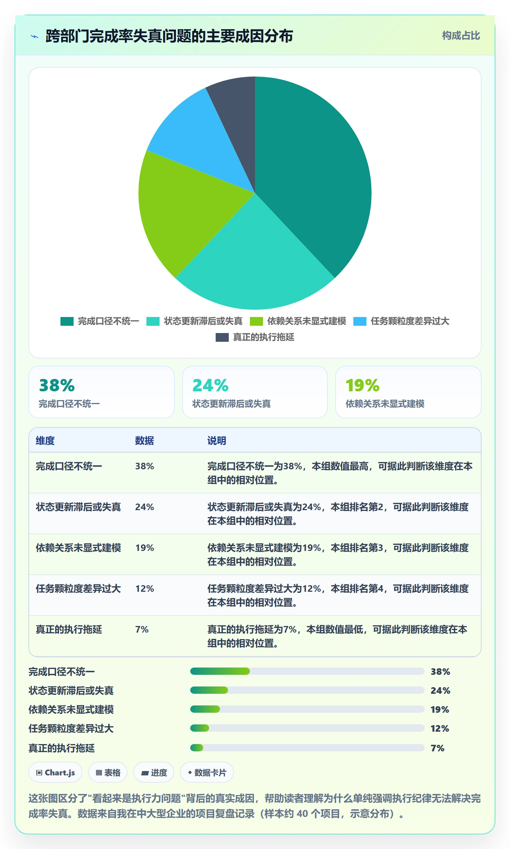Click the 24% cell in the table
Image resolution: width=510 pixels, height=849 pixels.
pyautogui.click(x=145, y=507)
